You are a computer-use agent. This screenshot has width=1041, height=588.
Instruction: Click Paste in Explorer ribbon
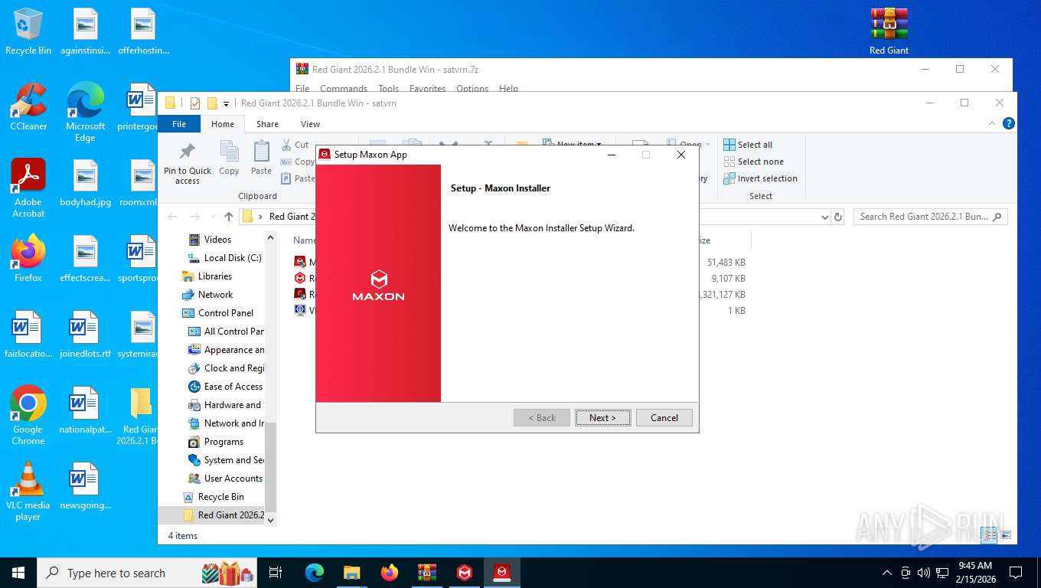(x=261, y=158)
